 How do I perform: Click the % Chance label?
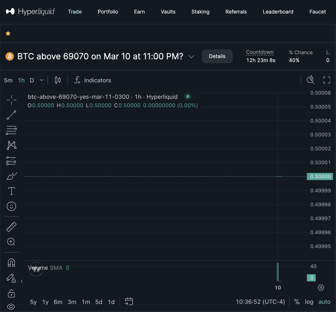[x=301, y=52]
